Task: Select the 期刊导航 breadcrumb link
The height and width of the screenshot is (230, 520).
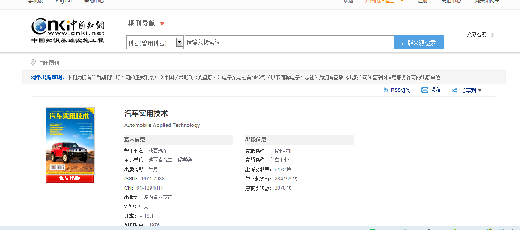Action: pos(50,63)
